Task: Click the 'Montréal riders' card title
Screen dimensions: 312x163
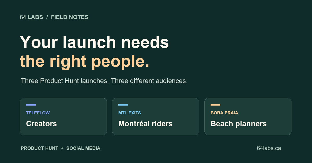Action: click(x=145, y=124)
